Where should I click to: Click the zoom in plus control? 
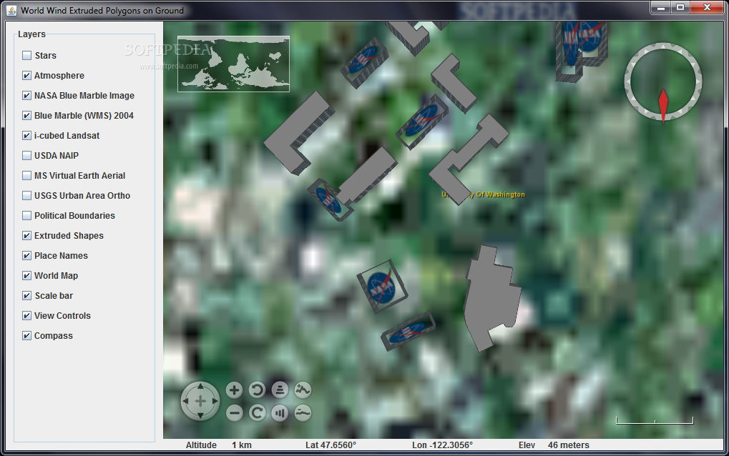coord(235,390)
